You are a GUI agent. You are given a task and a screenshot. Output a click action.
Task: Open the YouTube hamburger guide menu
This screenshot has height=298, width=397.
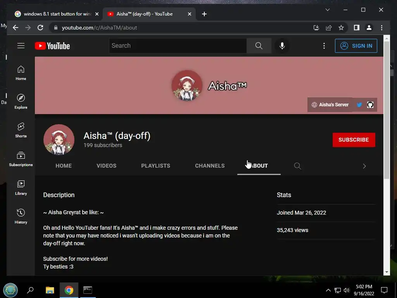[x=21, y=46]
